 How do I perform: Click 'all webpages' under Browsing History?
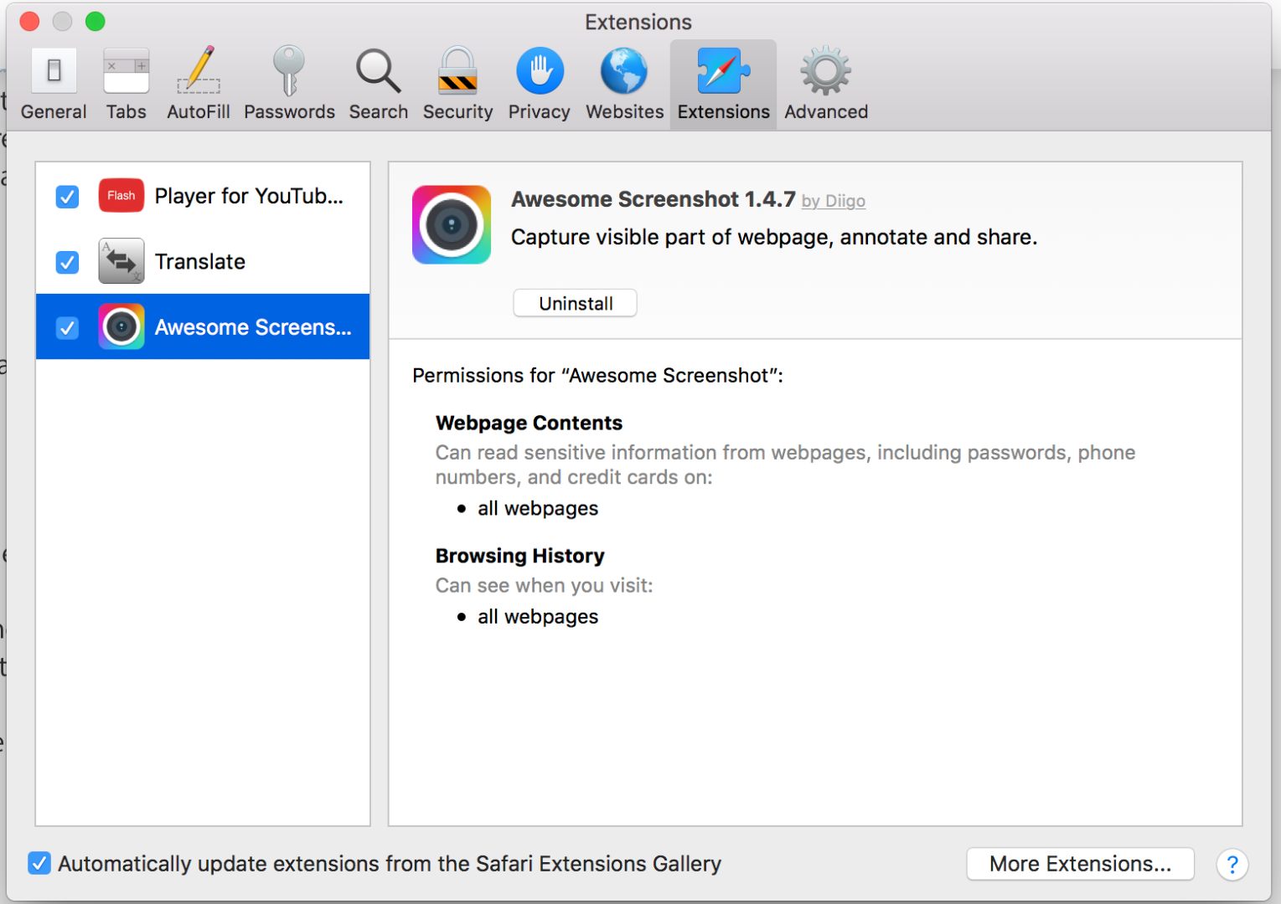(538, 617)
